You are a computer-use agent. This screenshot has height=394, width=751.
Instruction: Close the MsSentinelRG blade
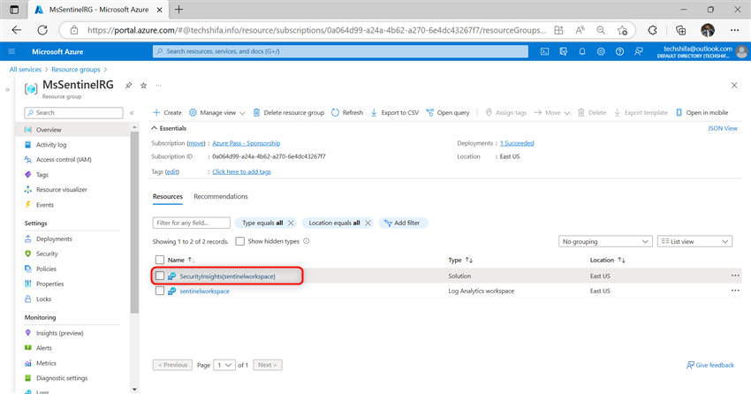pyautogui.click(x=734, y=85)
